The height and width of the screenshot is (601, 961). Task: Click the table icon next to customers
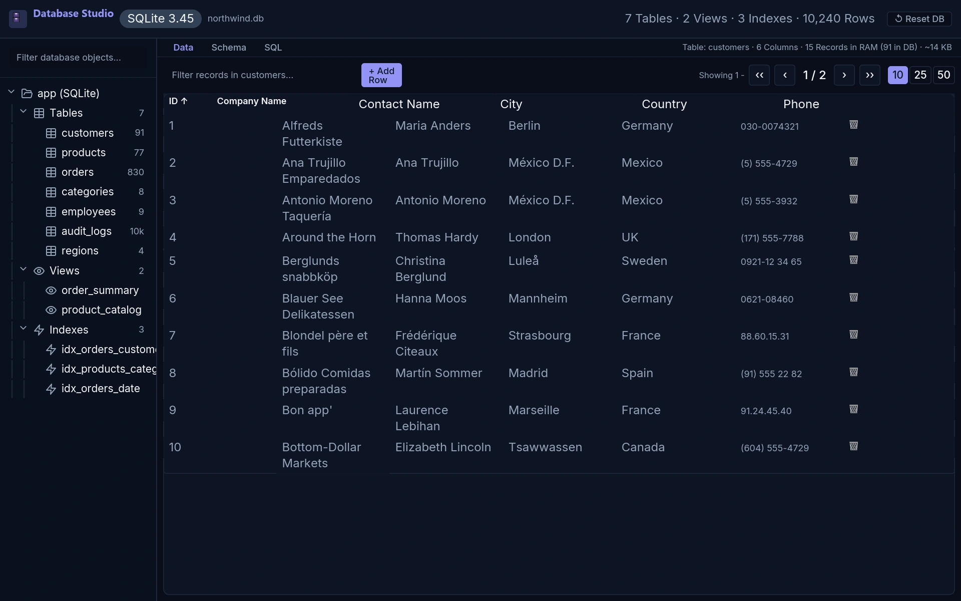click(51, 133)
